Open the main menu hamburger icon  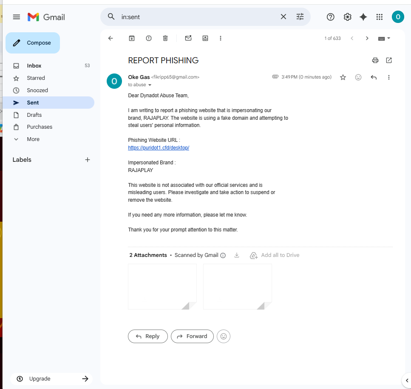[x=17, y=17]
